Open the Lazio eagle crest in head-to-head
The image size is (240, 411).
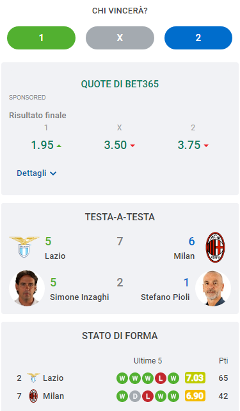click(24, 247)
